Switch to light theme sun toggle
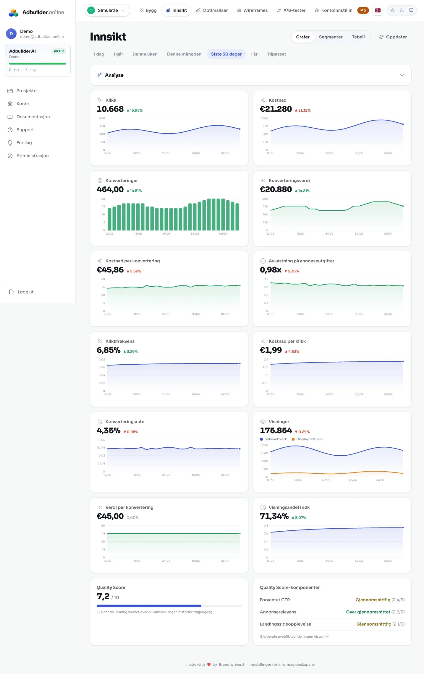Screen dimensions: 424x674 coord(392,10)
